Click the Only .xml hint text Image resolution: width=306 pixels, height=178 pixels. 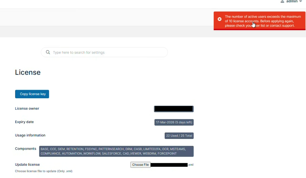click(x=44, y=171)
